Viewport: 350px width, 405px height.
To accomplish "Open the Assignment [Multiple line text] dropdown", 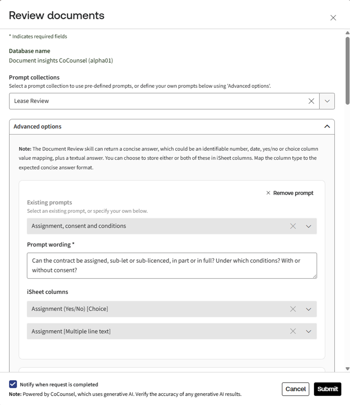I will click(308, 331).
